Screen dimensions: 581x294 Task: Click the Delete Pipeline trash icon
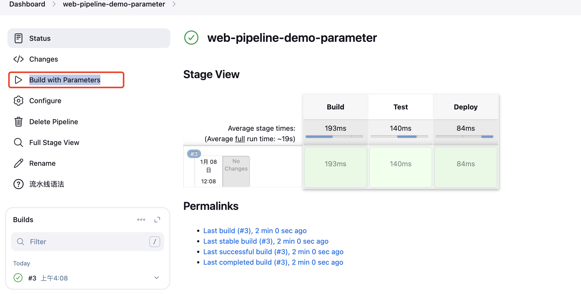click(x=19, y=122)
